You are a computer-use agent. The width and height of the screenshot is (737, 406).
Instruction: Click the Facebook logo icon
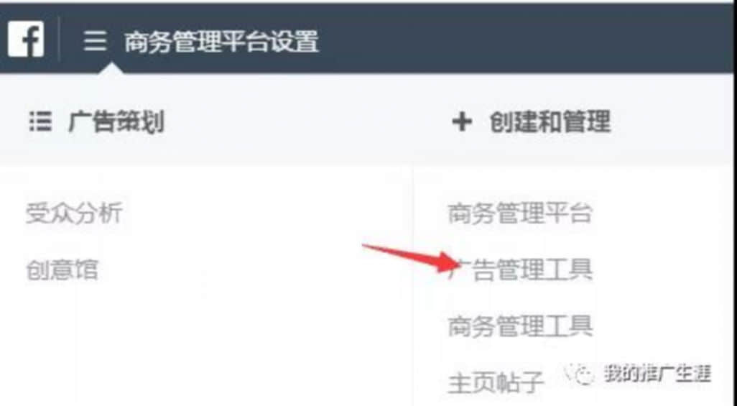[x=26, y=39]
